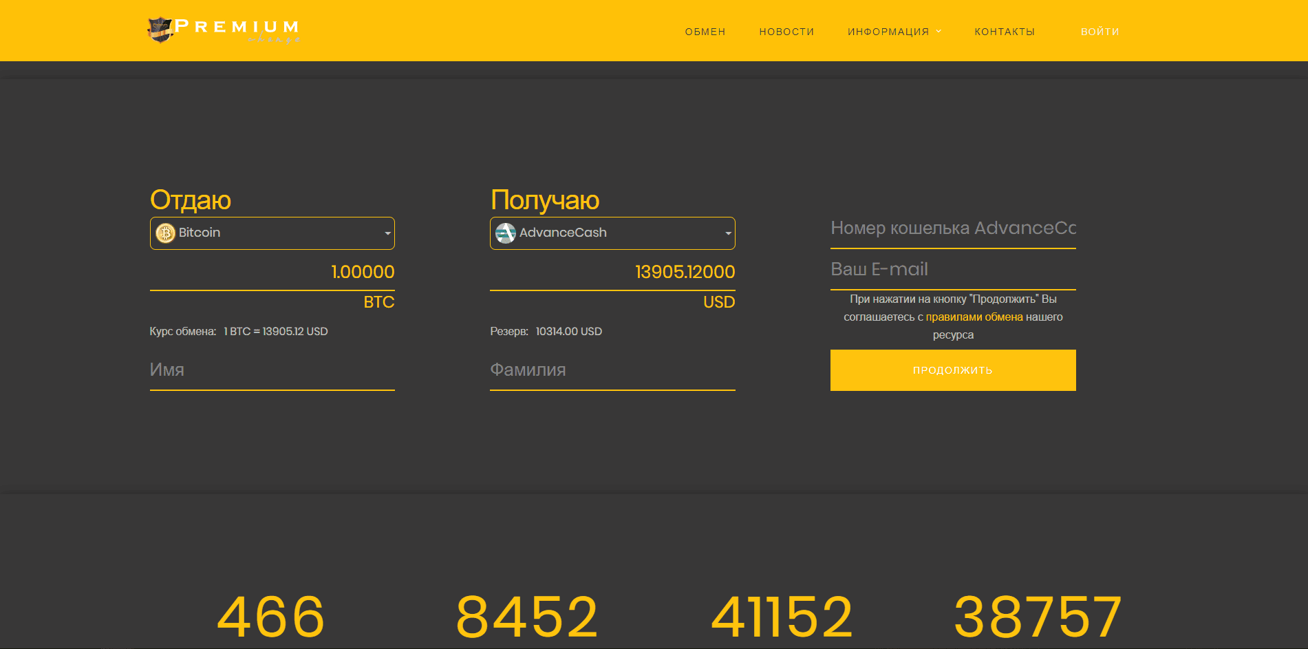This screenshot has width=1308, height=649.
Task: Focus the 1.00000 BTC amount field
Action: click(x=272, y=272)
